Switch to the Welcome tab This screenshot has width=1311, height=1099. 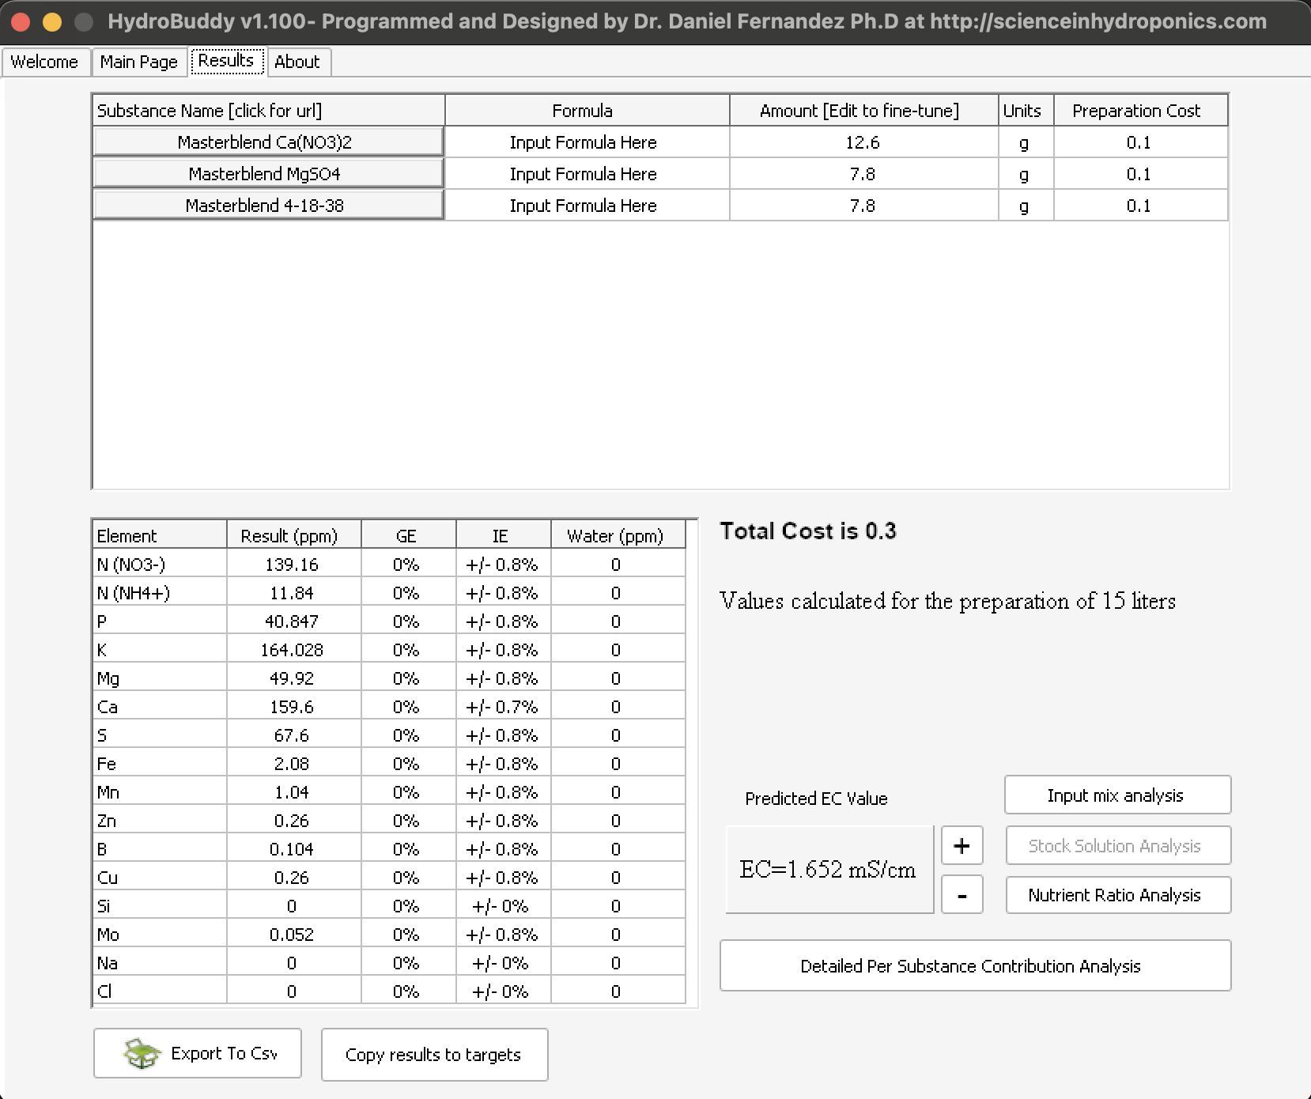pos(45,62)
